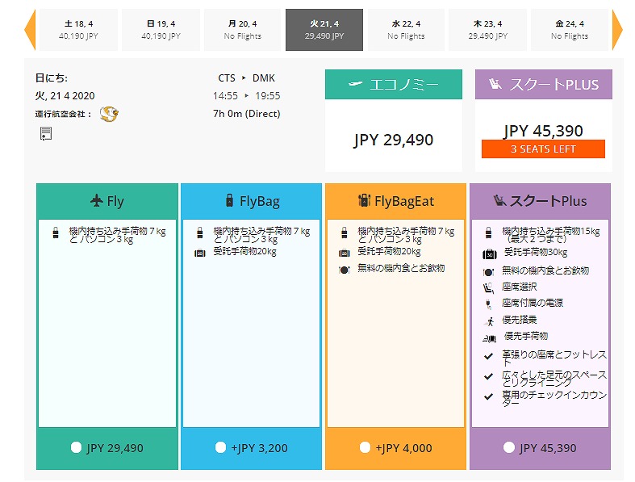The image size is (635, 482).
Task: Select date tab 水 22, 4 No Flights
Action: (406, 30)
